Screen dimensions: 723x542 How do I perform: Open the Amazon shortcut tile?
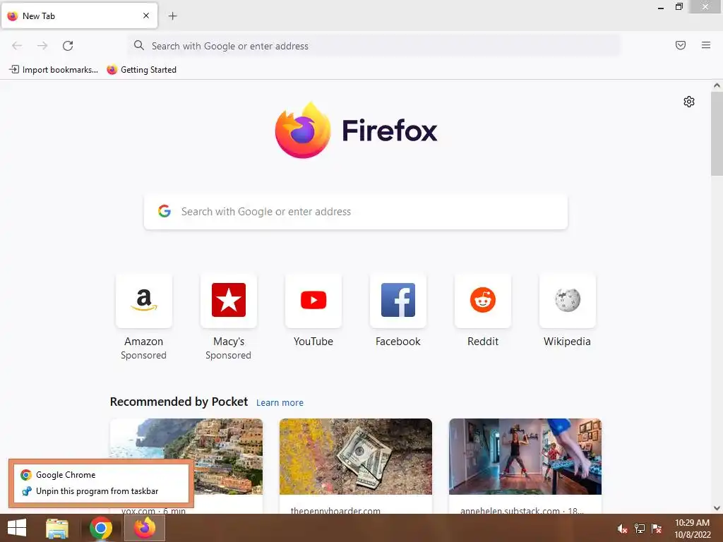(144, 301)
